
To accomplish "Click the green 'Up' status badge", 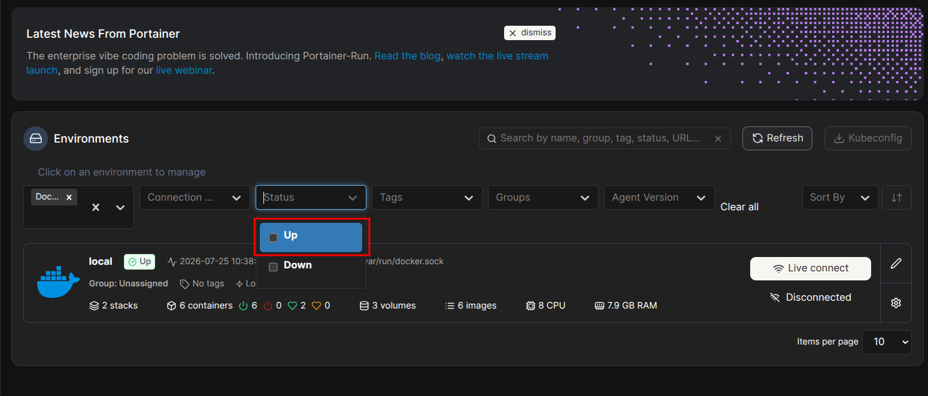I will point(139,262).
